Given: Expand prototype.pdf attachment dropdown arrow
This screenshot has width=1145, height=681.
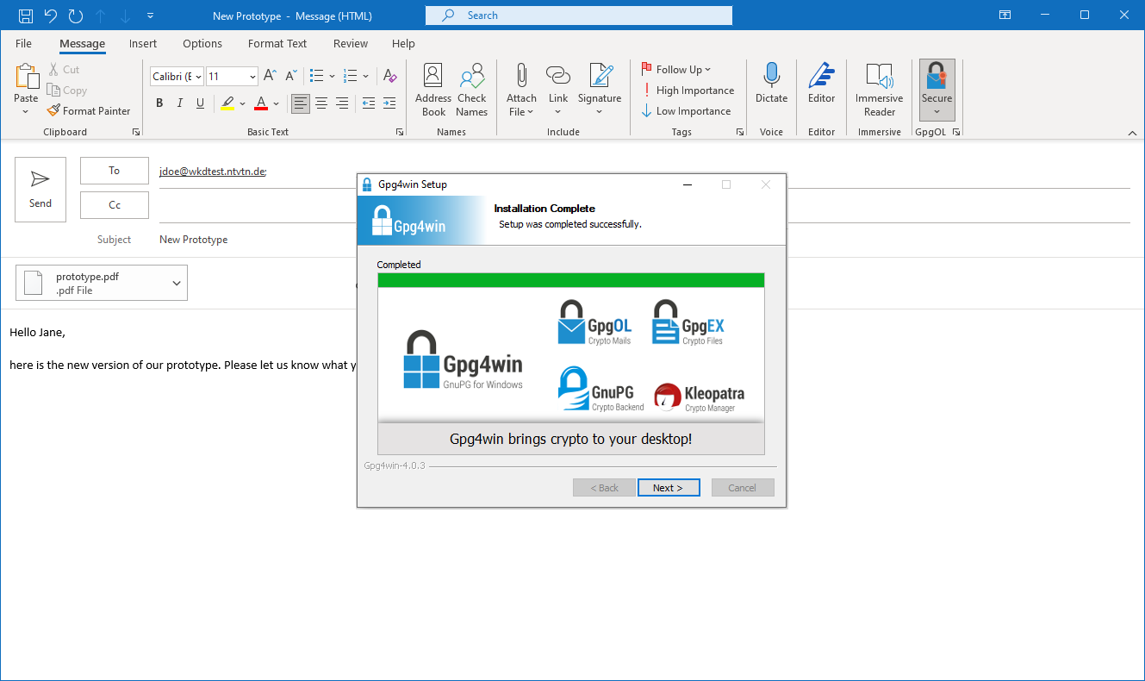Looking at the screenshot, I should (177, 284).
